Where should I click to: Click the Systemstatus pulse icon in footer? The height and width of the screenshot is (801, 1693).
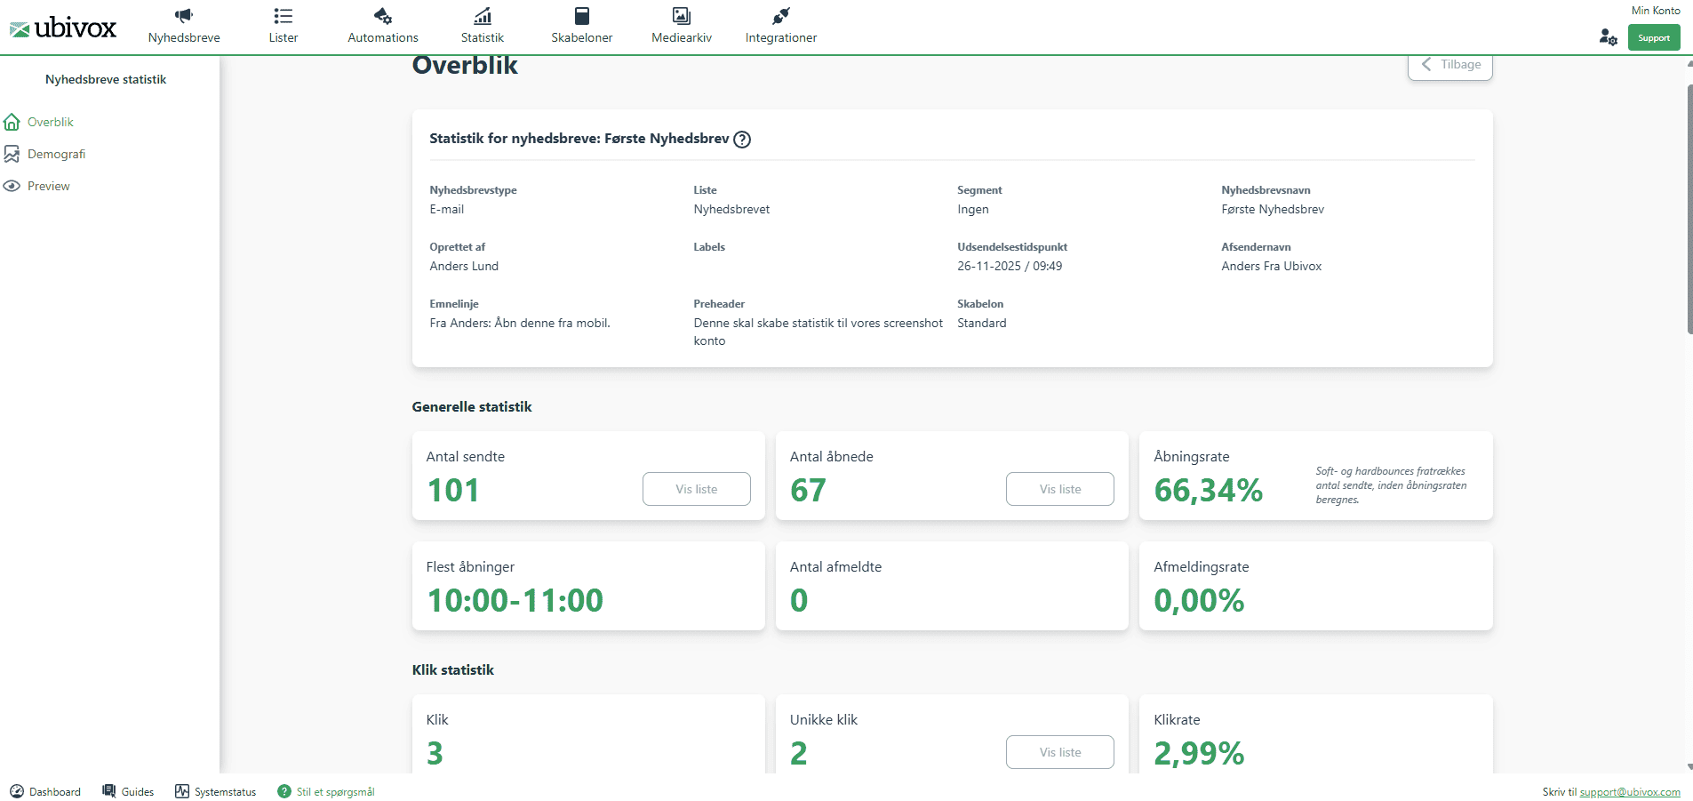[x=182, y=791]
